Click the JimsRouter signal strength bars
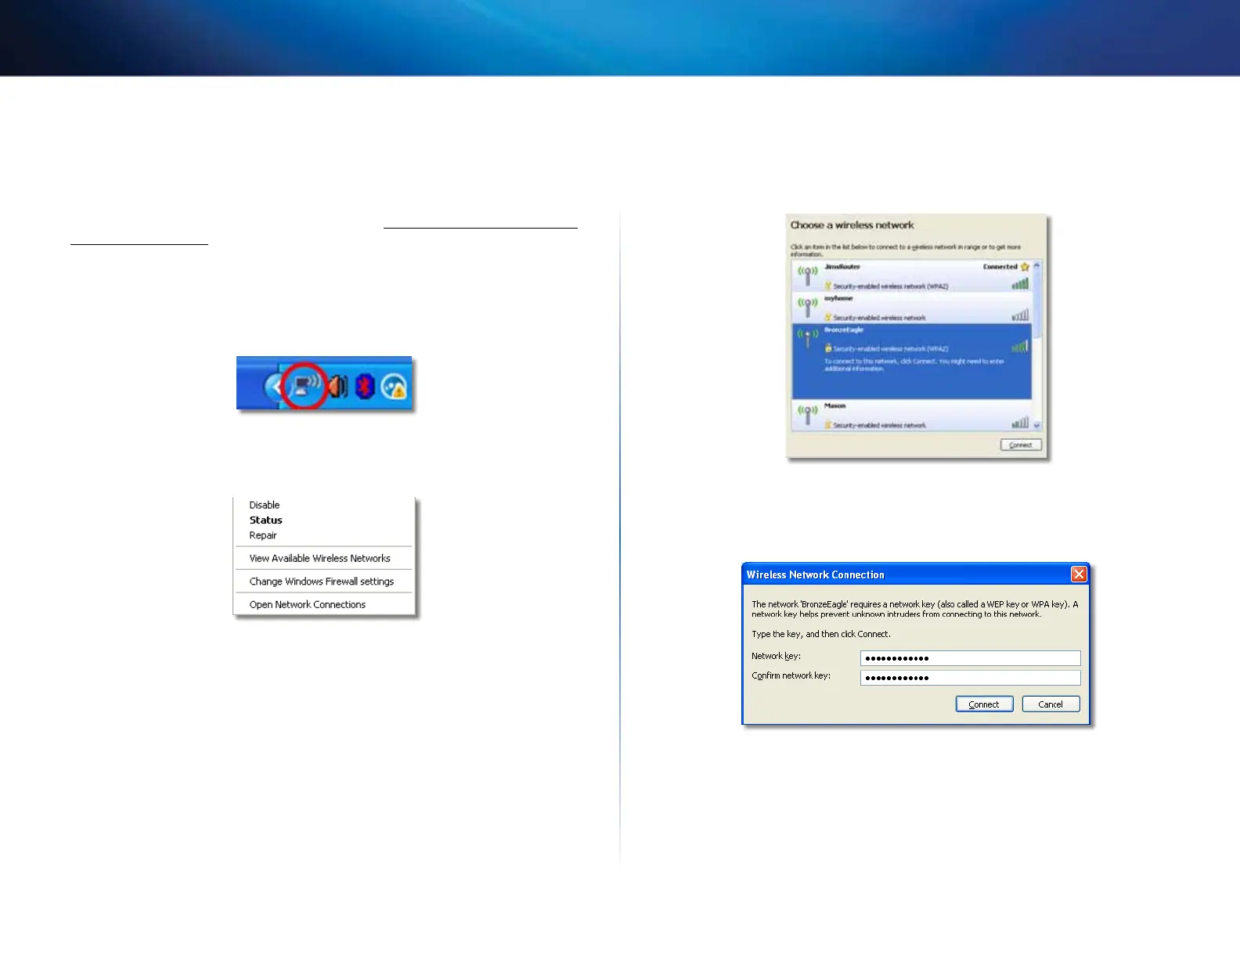1240x958 pixels. [1020, 284]
